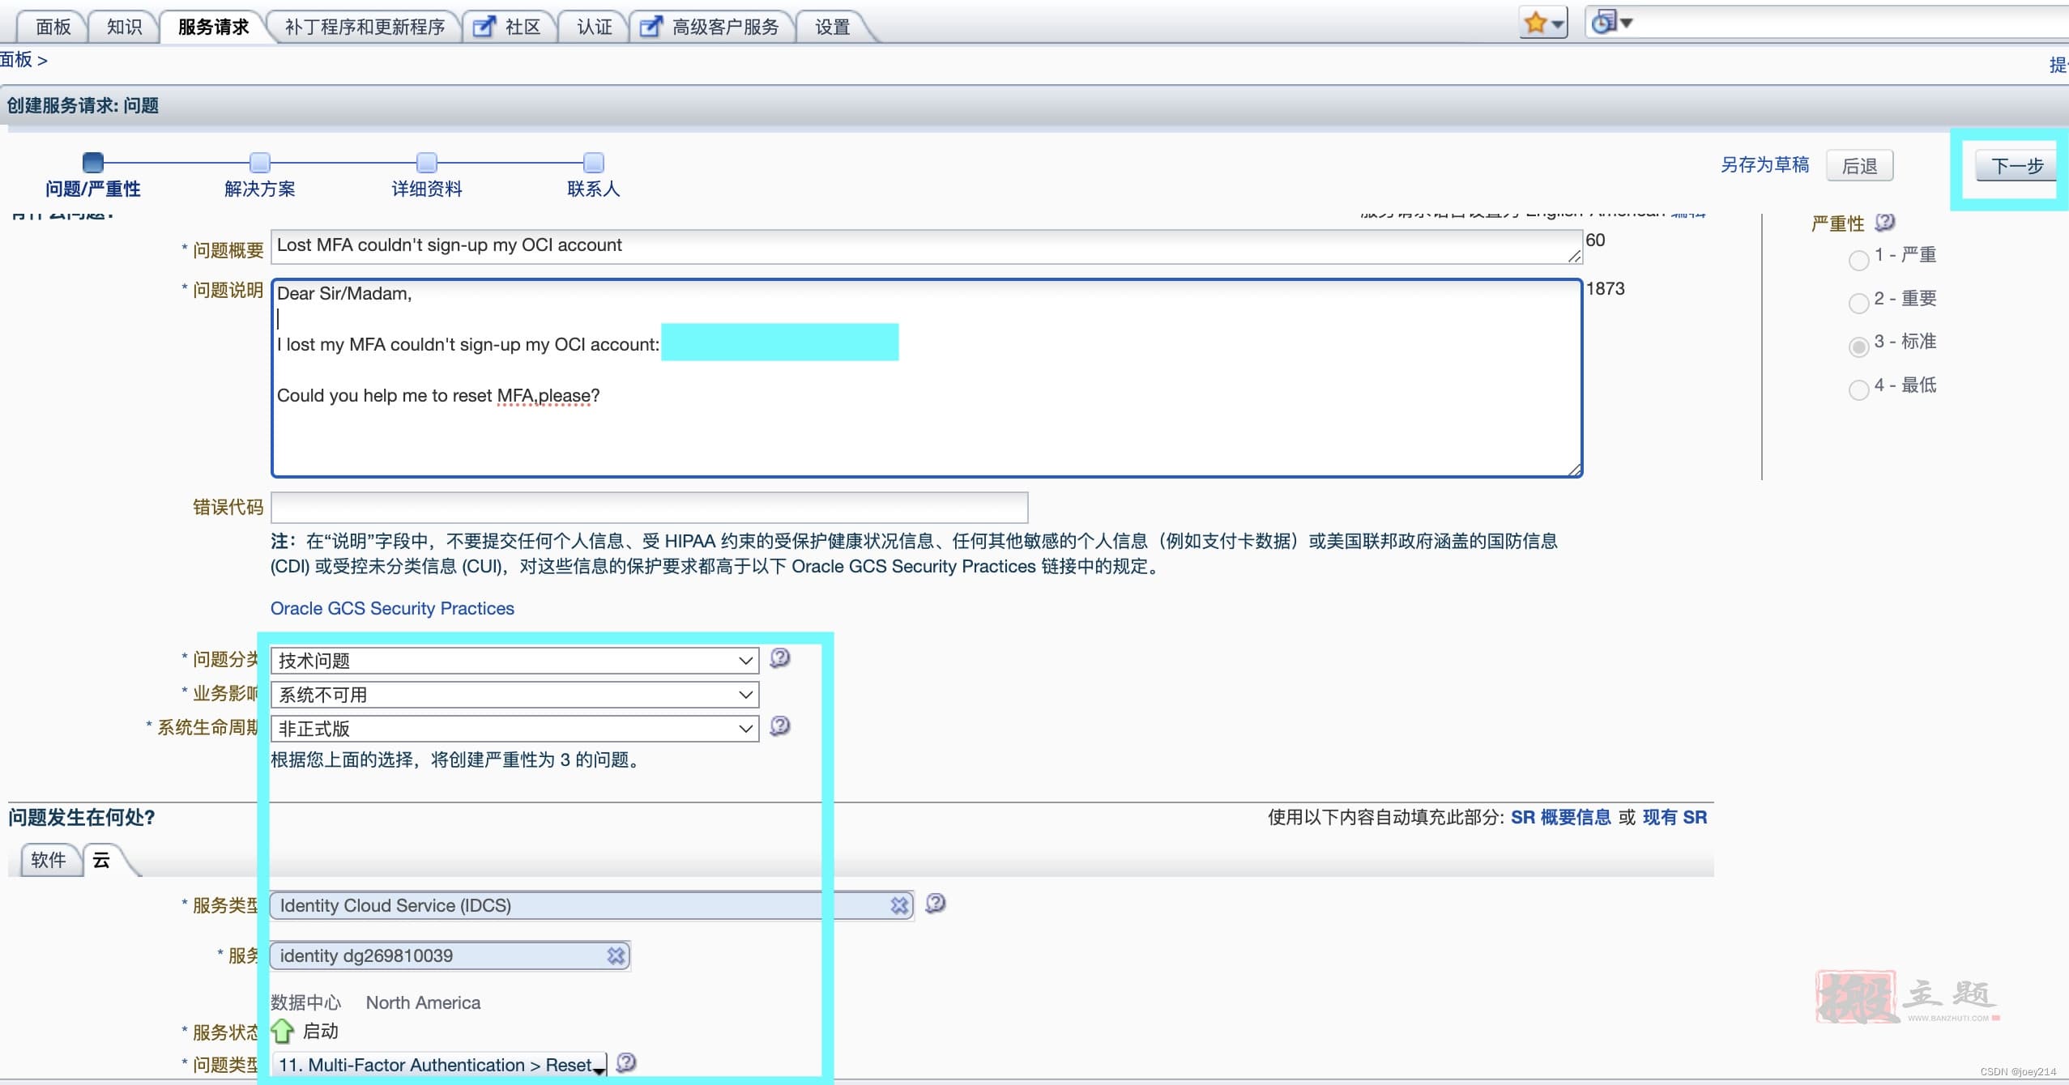The width and height of the screenshot is (2069, 1085).
Task: Click the North America data center text
Action: [x=423, y=1002]
